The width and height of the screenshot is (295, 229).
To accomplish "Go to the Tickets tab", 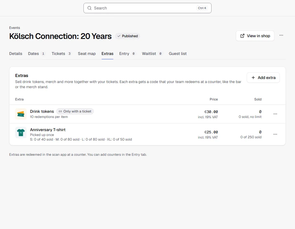I will click(x=62, y=54).
